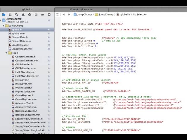Screen dimensions: 187x140
Task: Click the player1BackgroundColor ccc4 value
Action: tap(121, 57)
